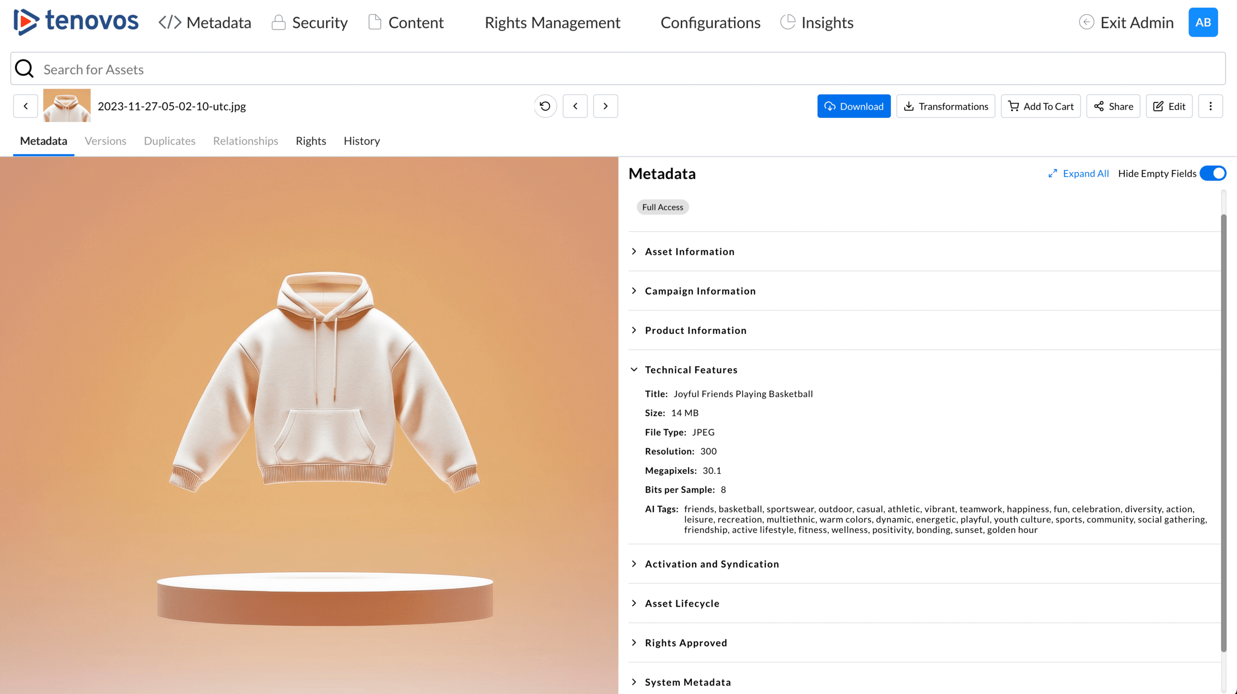Switch to the Versions tab

(x=105, y=140)
